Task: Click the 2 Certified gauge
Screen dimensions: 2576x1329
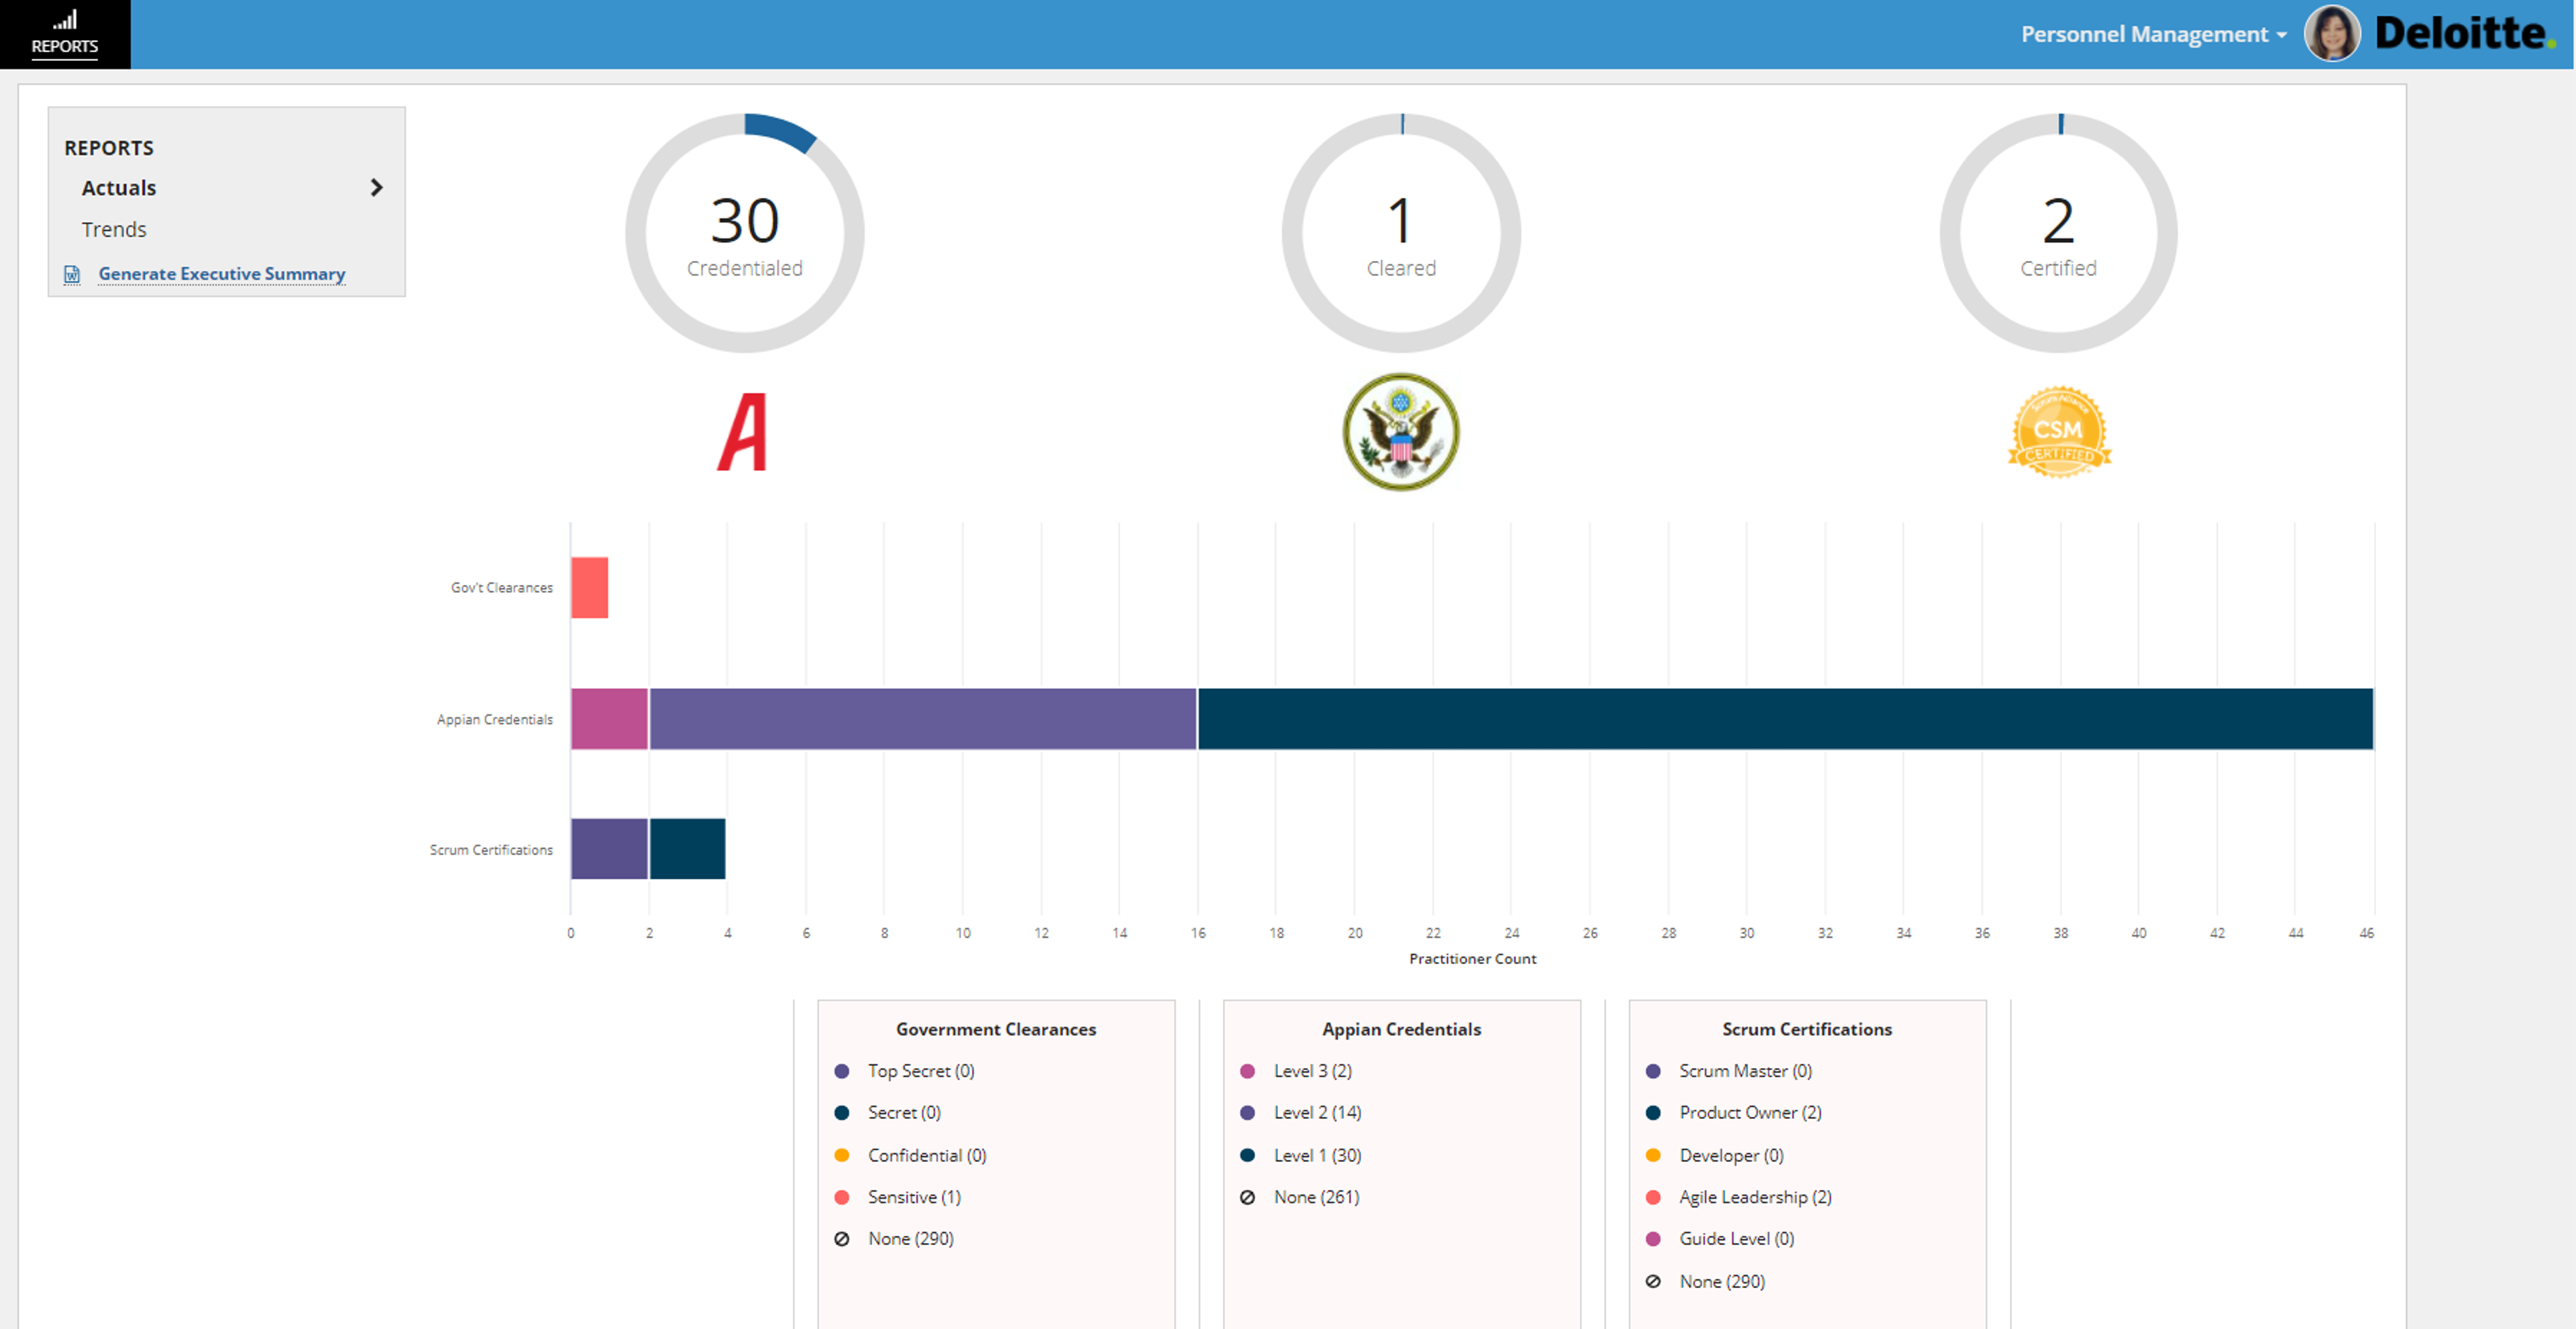Action: click(2058, 233)
